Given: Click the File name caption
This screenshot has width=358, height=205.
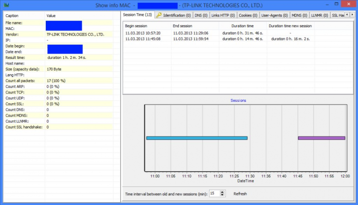Looking at the screenshot, I should (14, 23).
